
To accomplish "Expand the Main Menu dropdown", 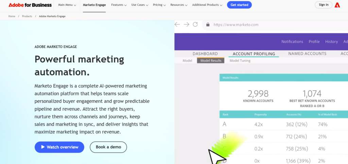I will [x=67, y=5].
